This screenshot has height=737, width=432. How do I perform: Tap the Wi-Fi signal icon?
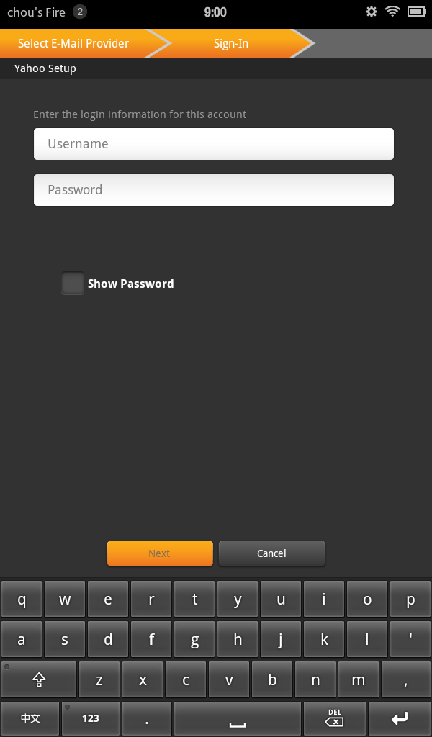pyautogui.click(x=392, y=12)
